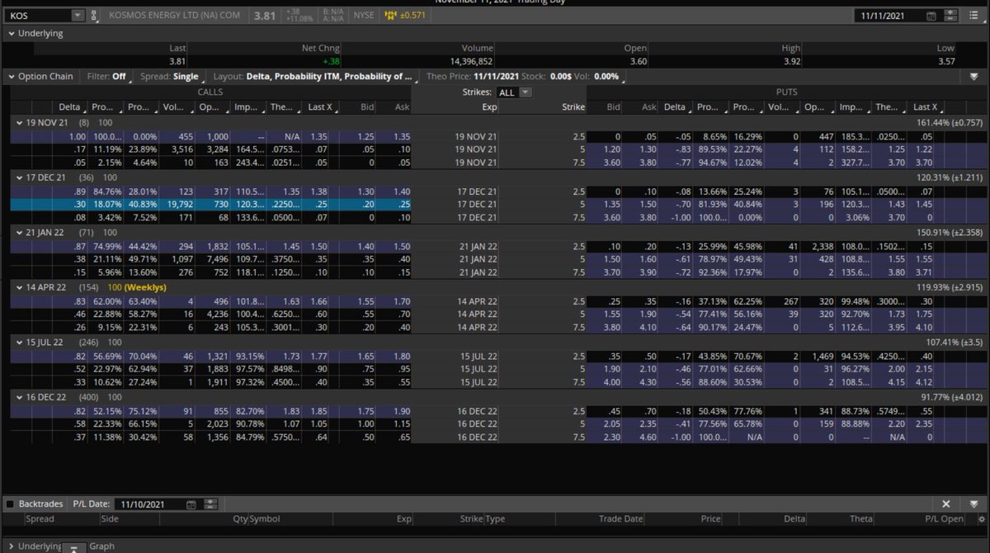Clear backtrades using the X icon
The width and height of the screenshot is (990, 553).
click(946, 503)
